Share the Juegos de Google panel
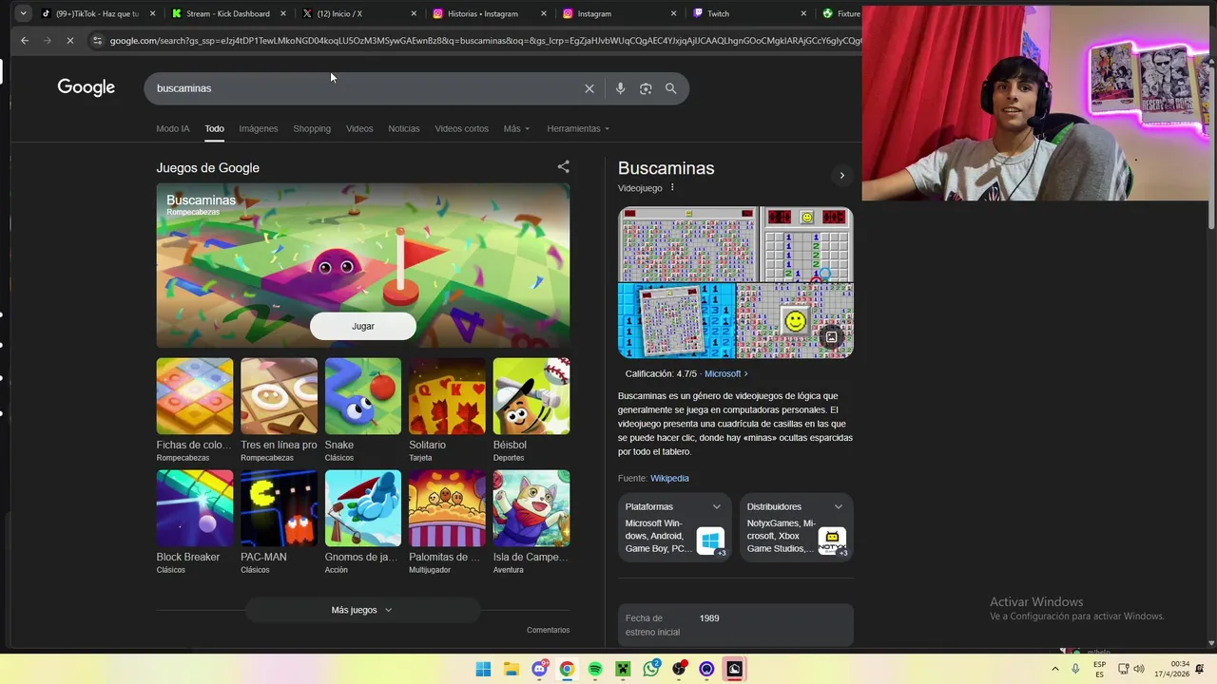1217x684 pixels. [x=563, y=166]
